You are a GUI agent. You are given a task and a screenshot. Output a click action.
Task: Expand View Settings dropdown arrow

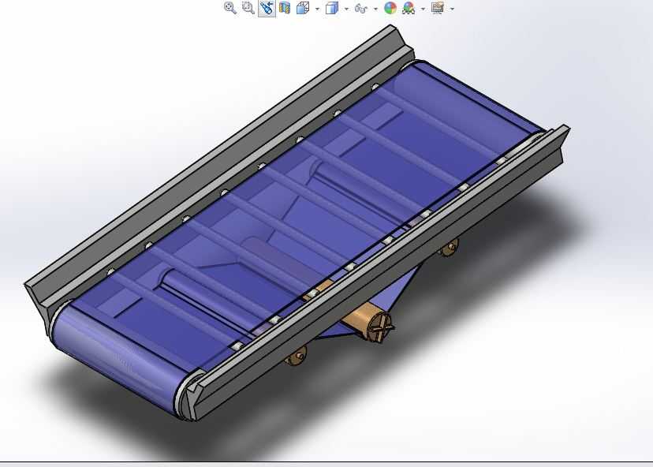point(452,9)
